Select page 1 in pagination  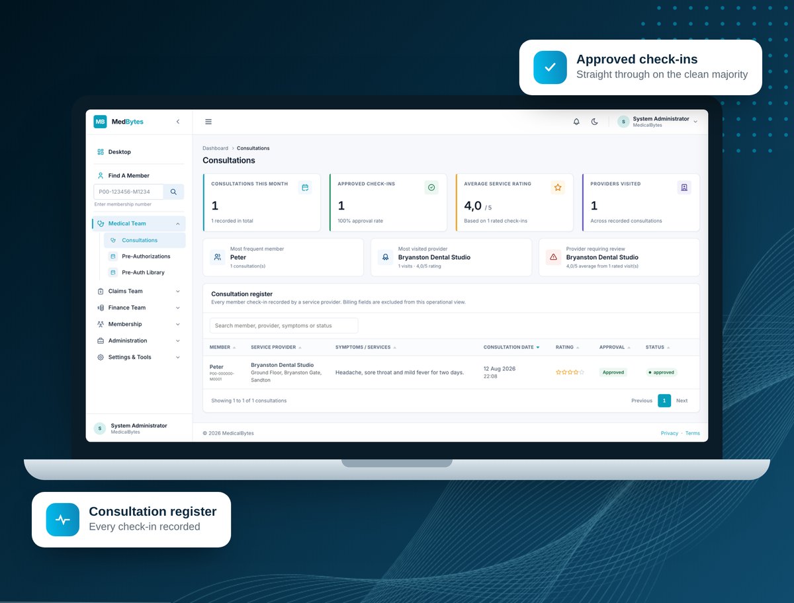[664, 401]
